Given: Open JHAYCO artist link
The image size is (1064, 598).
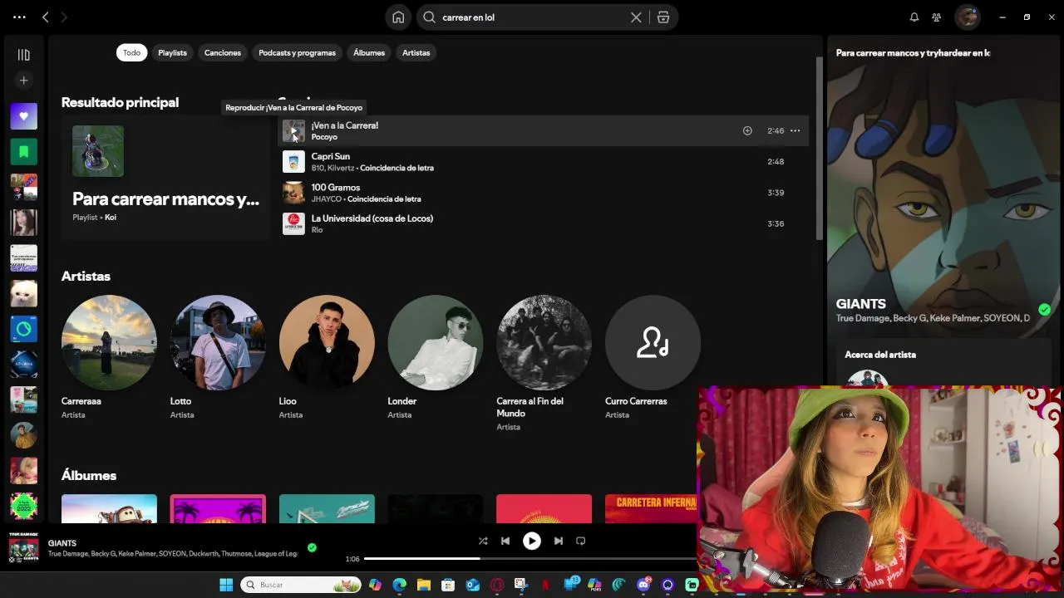Looking at the screenshot, I should [x=325, y=199].
